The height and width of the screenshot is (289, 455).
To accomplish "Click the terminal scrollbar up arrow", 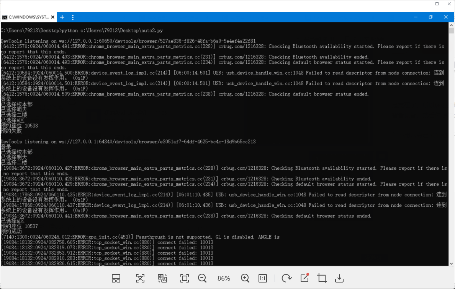I will [x=451, y=25].
